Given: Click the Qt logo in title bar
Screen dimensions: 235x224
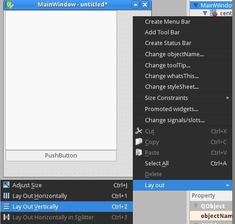Looking at the screenshot, I should (10, 5).
